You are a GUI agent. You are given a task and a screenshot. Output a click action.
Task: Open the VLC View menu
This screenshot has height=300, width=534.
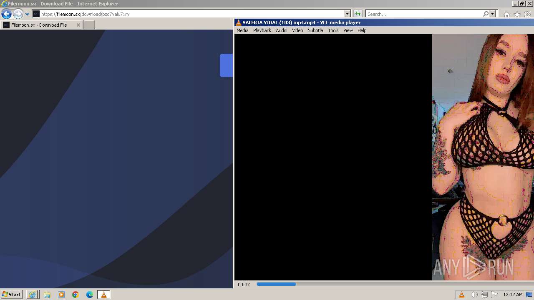348,30
